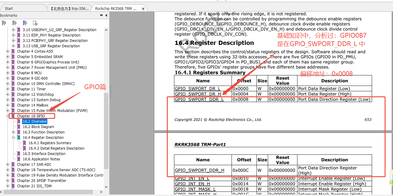Expand Chapter 10 DMA Controller node
Screen dimensions: 393x196
click(8, 84)
